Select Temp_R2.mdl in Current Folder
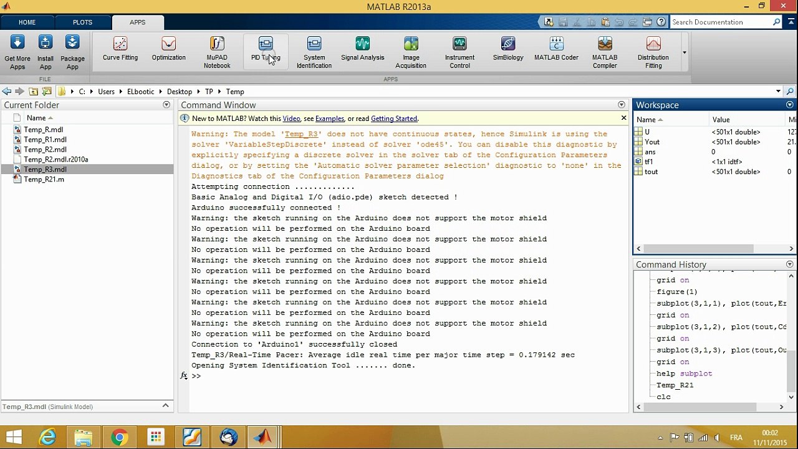 [x=45, y=150]
